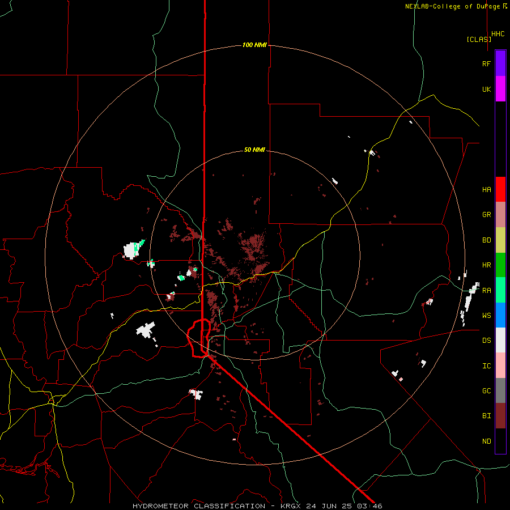Click the 50 NMI range ring label
This screenshot has height=510, width=510.
pyautogui.click(x=254, y=150)
